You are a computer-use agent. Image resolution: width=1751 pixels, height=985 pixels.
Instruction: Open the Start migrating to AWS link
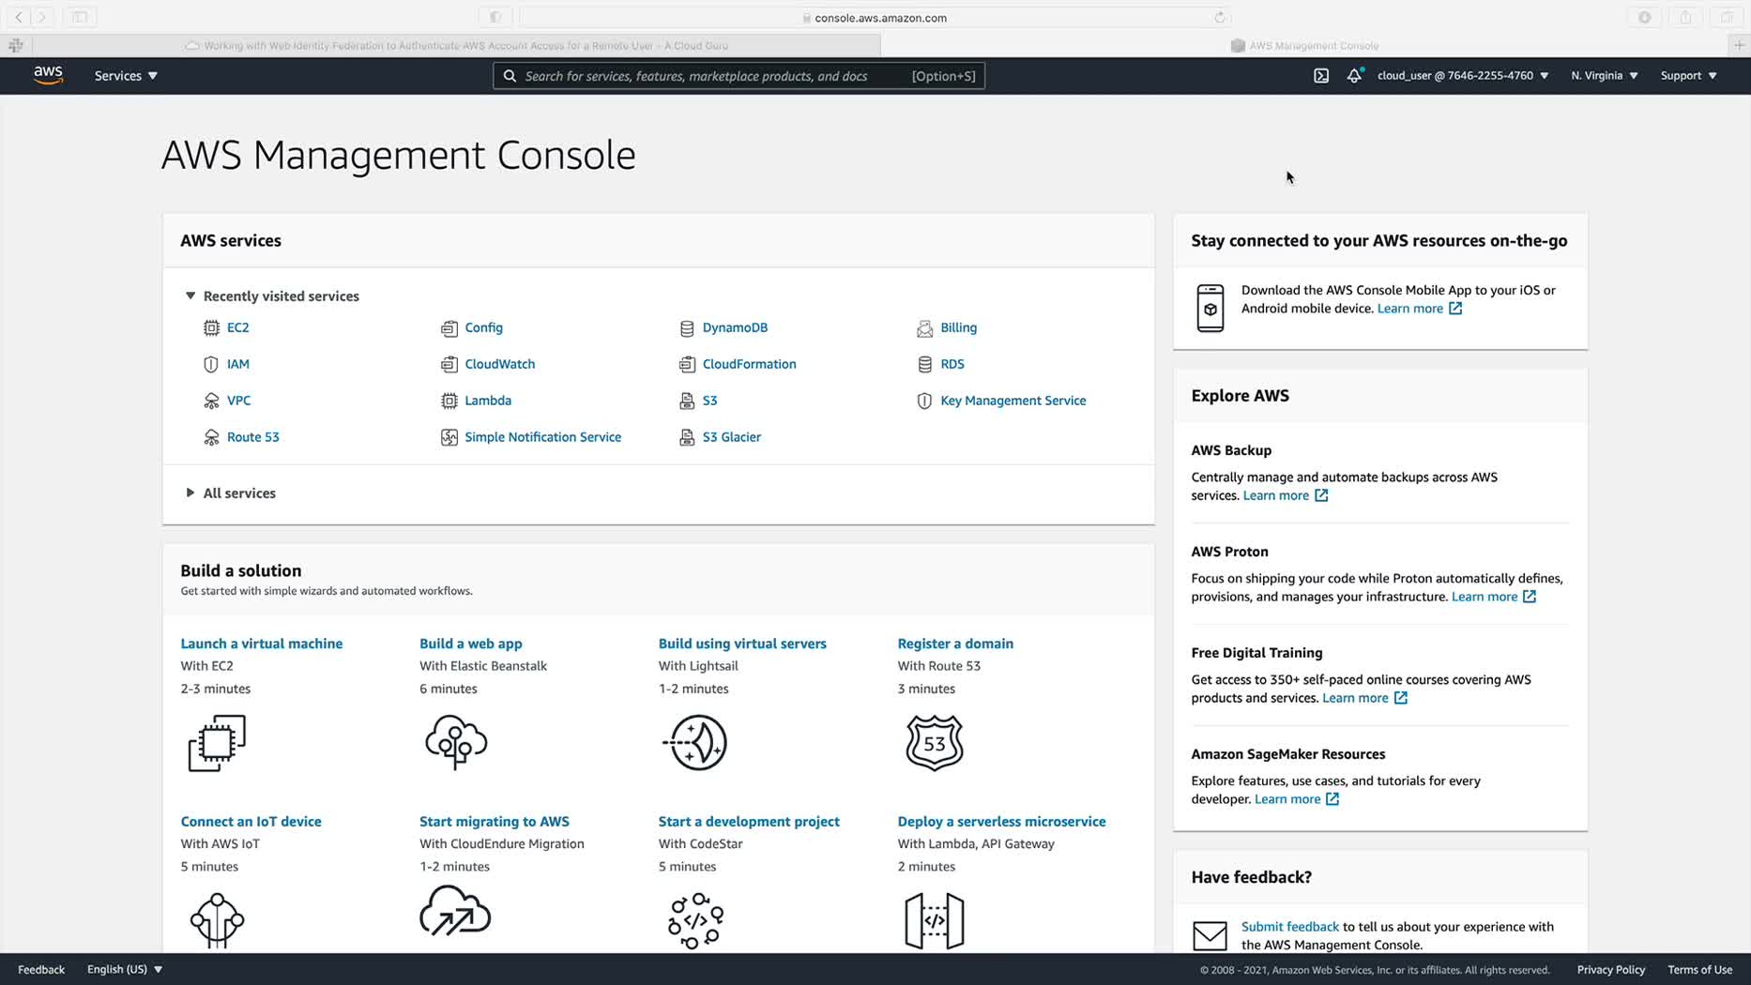tap(495, 822)
